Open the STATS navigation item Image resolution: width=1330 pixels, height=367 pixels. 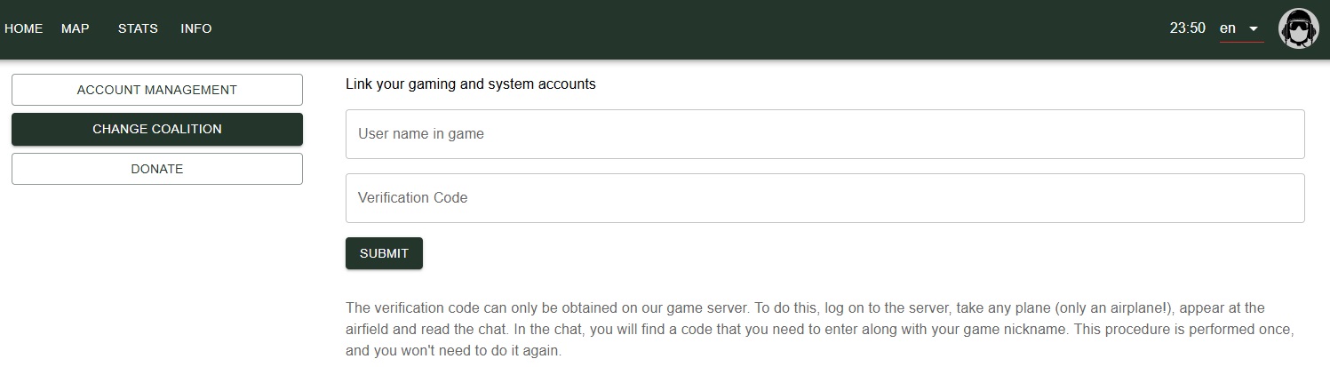tap(138, 28)
